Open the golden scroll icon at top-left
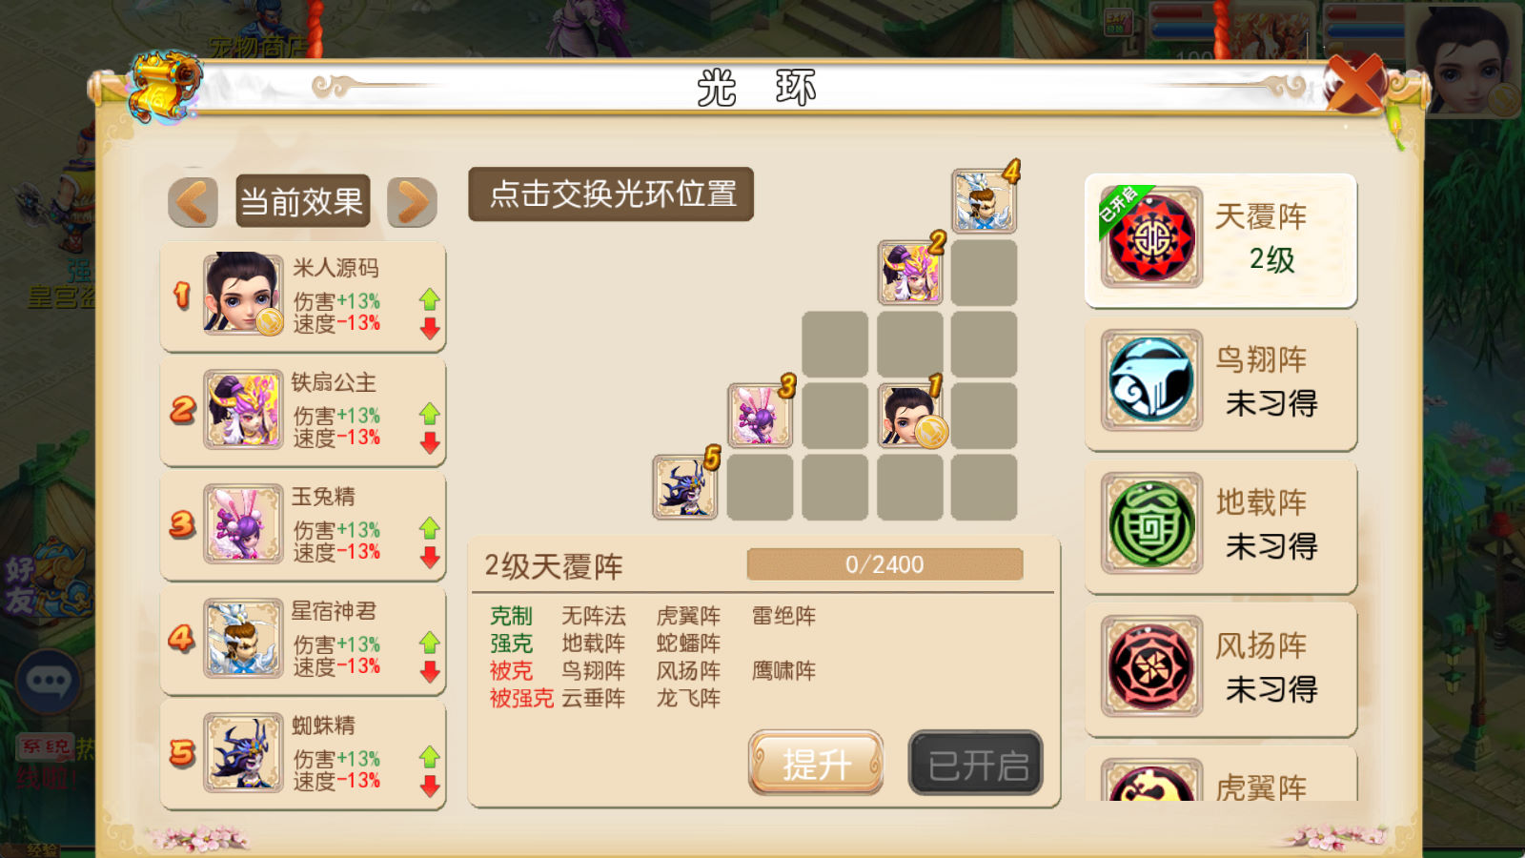This screenshot has height=858, width=1525. [164, 88]
